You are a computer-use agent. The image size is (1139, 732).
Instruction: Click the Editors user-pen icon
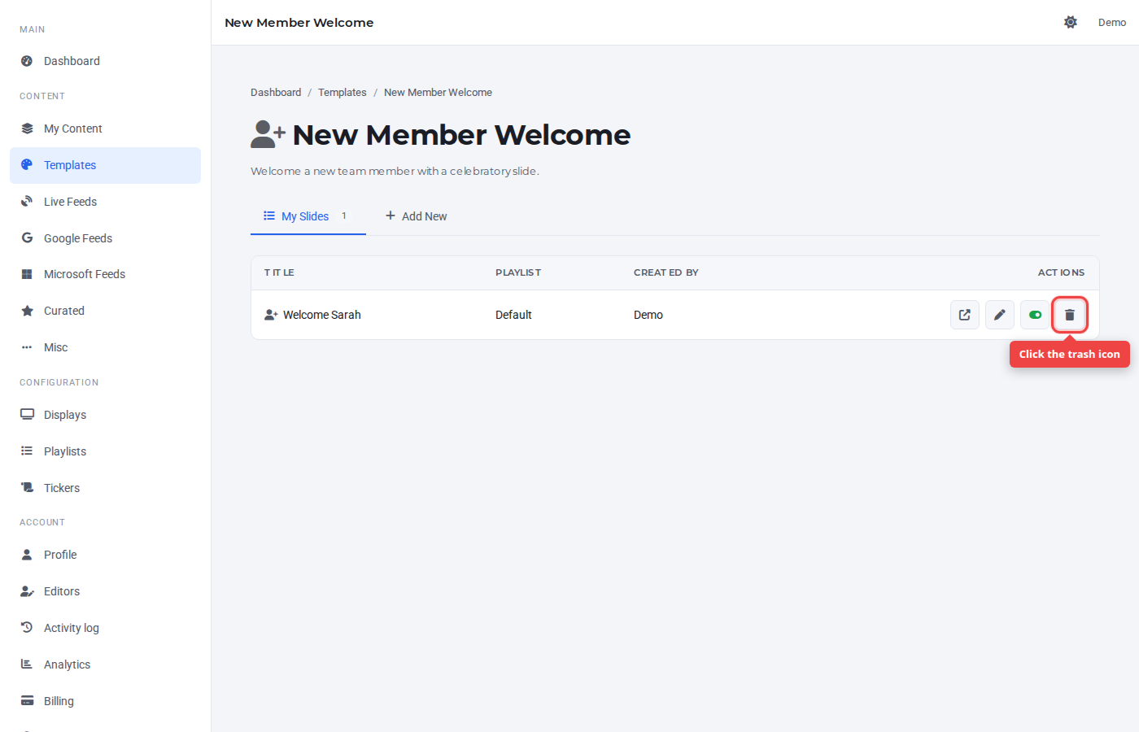tap(27, 591)
